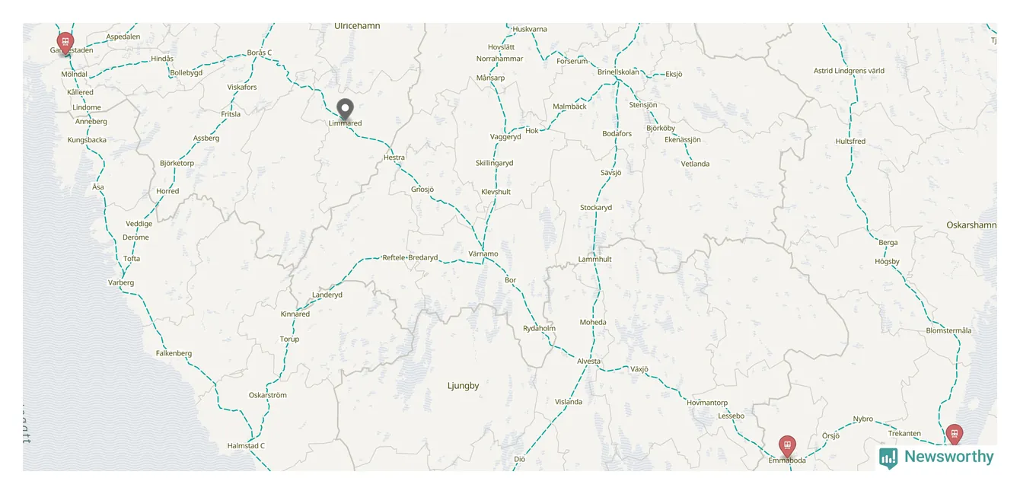Image resolution: width=1020 pixels, height=494 pixels.
Task: Click the Oskarshamn town label
Action: point(971,225)
